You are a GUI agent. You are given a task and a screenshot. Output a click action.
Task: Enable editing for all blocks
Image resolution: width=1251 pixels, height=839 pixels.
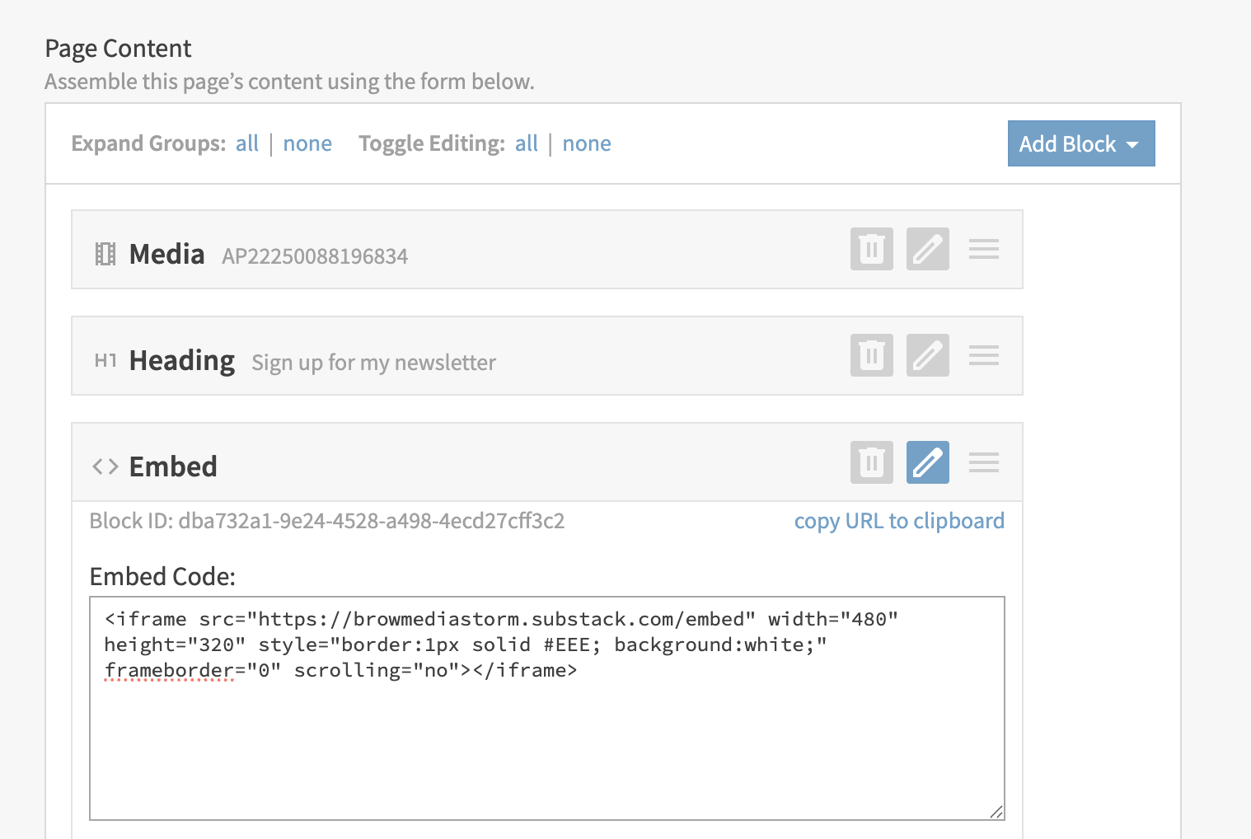point(527,143)
